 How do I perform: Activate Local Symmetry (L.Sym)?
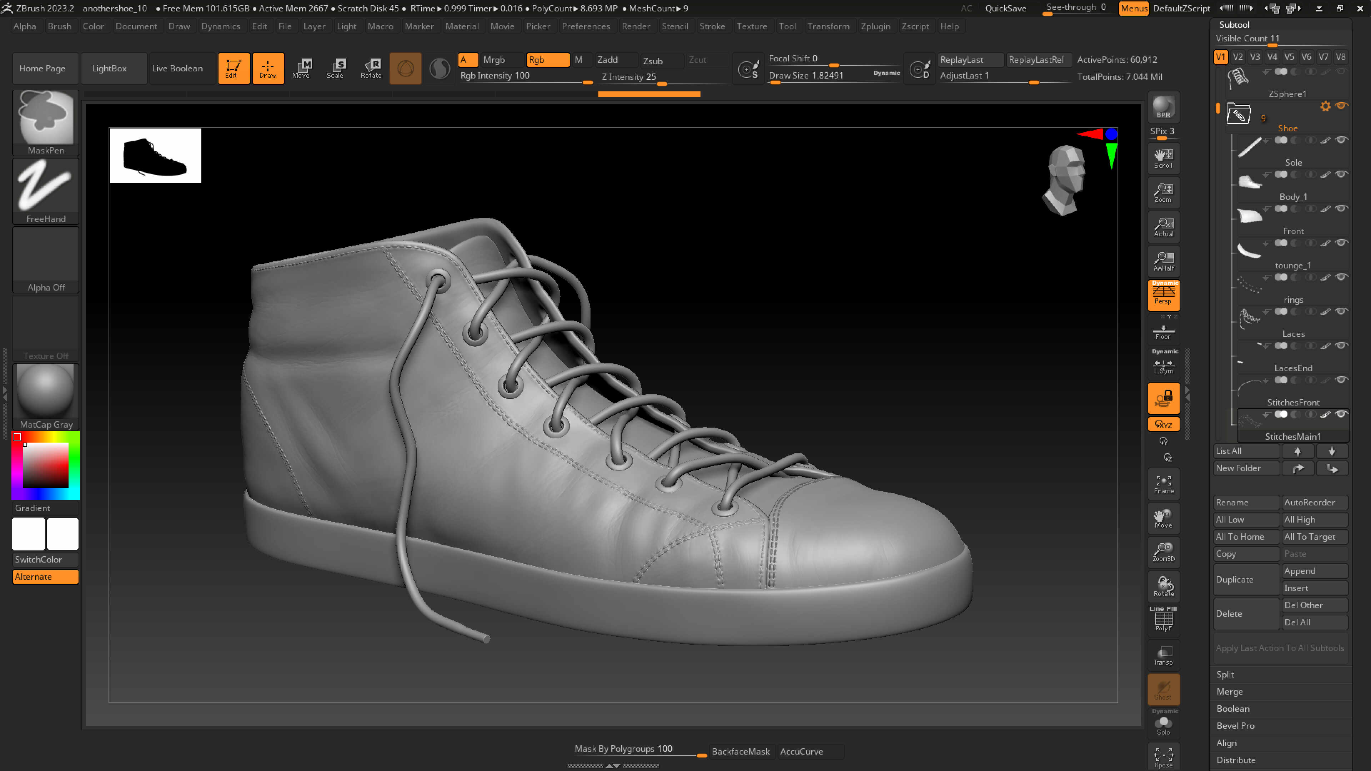tap(1164, 365)
